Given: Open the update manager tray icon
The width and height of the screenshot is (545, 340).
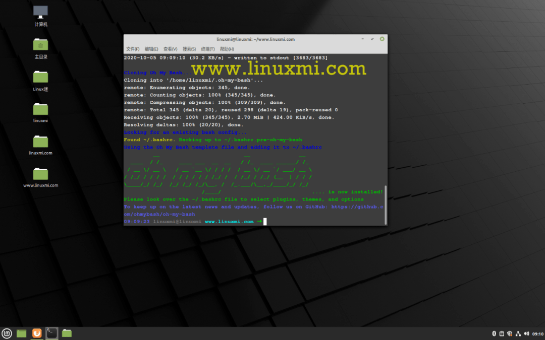Looking at the screenshot, I should click(x=502, y=333).
